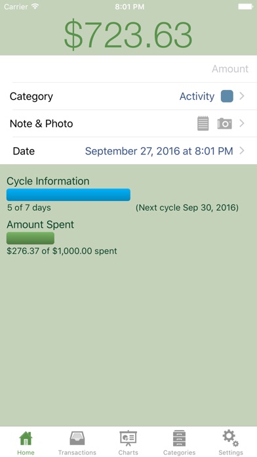Expand the Note & Photo row chevron
Image resolution: width=257 pixels, height=457 pixels.
pyautogui.click(x=242, y=123)
